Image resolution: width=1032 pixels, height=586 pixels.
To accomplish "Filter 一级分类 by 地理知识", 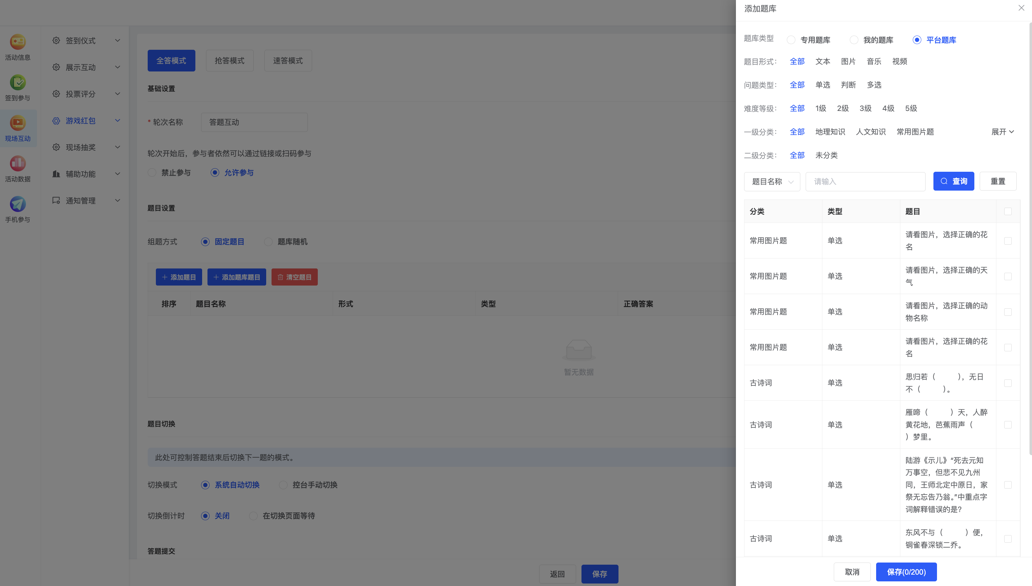I will pyautogui.click(x=830, y=132).
